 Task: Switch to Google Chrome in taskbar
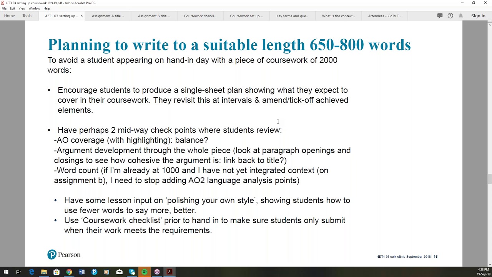click(x=69, y=272)
